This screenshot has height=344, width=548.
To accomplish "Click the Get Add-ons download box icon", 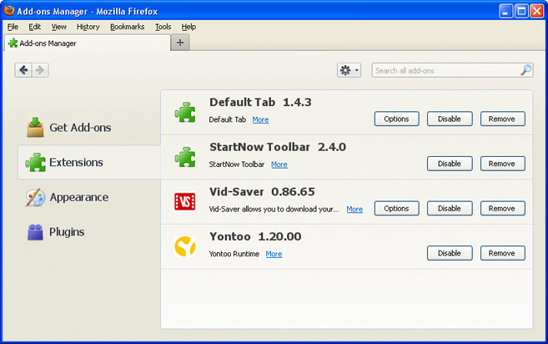I will (35, 127).
